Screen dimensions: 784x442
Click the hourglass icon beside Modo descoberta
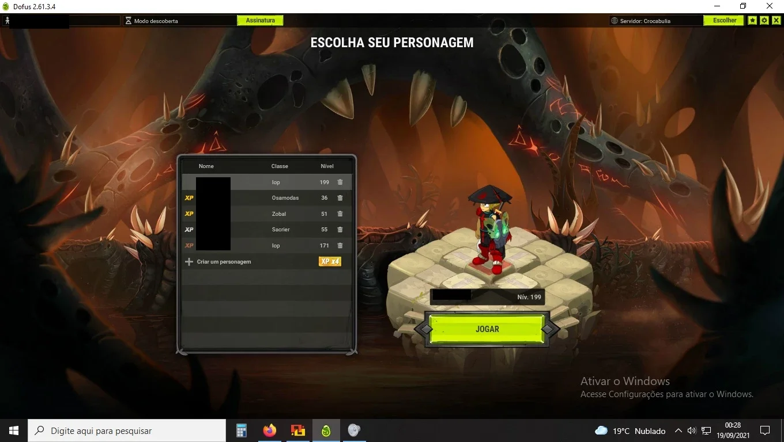tap(129, 21)
